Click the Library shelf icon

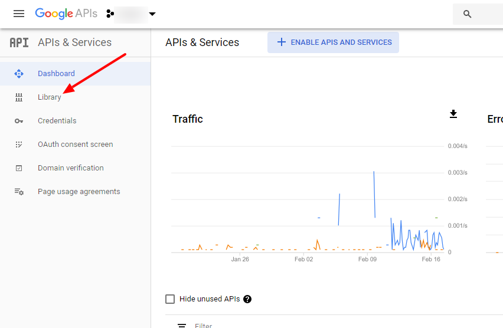[x=19, y=97]
